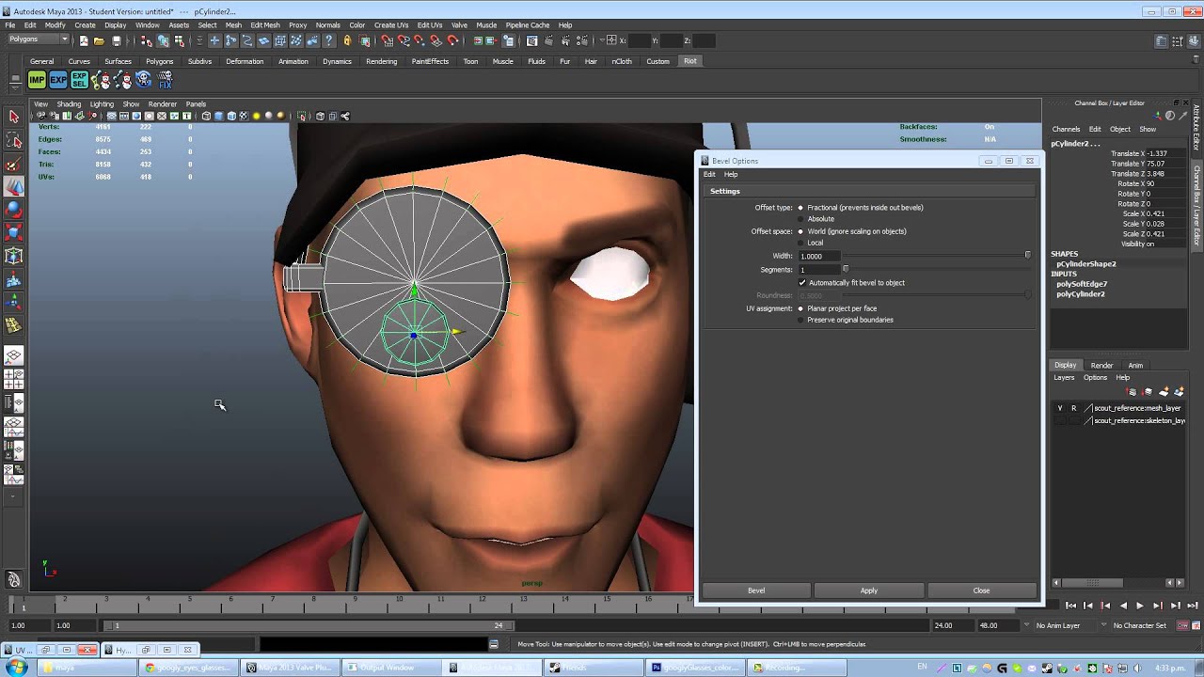The image size is (1204, 677).
Task: Click the padlock icon in the status line
Action: click(x=348, y=40)
